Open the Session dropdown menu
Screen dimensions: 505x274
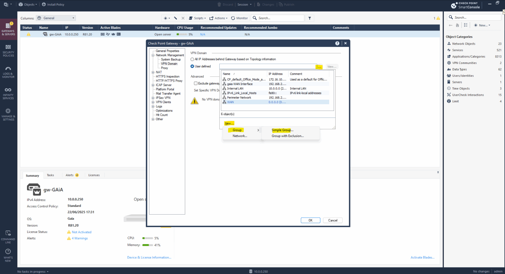245,5
